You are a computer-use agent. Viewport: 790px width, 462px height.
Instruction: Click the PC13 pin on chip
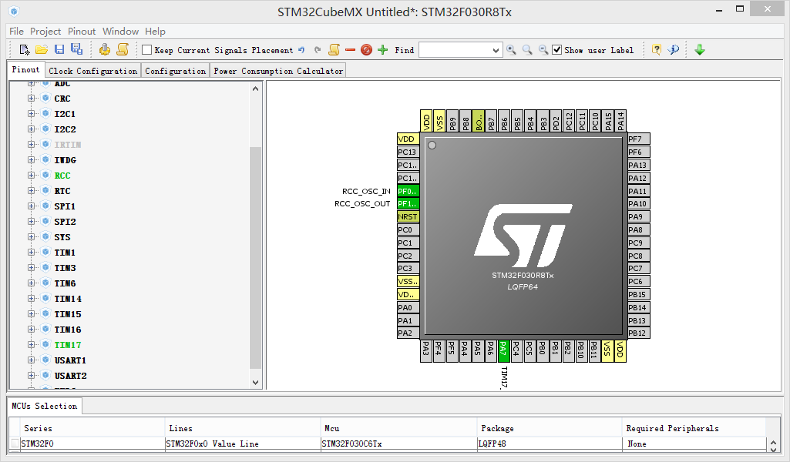click(x=408, y=152)
